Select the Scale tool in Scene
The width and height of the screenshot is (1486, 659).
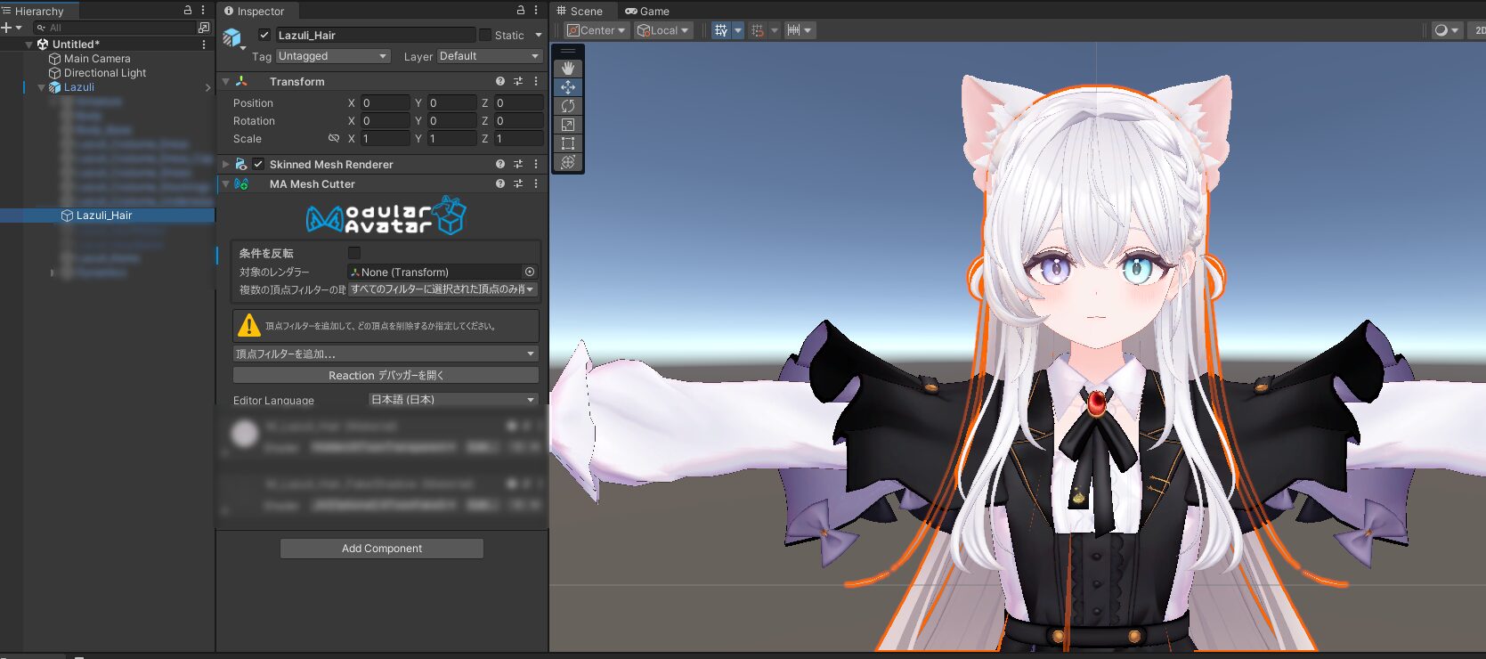pos(568,125)
